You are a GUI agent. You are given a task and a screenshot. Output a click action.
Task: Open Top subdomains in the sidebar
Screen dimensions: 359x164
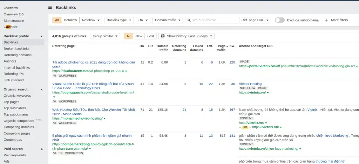click(16, 114)
